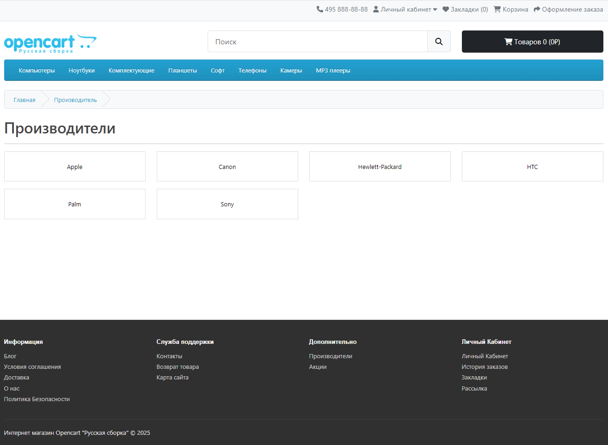Go to Корзина in top bar
This screenshot has height=445, width=608.
tap(511, 9)
